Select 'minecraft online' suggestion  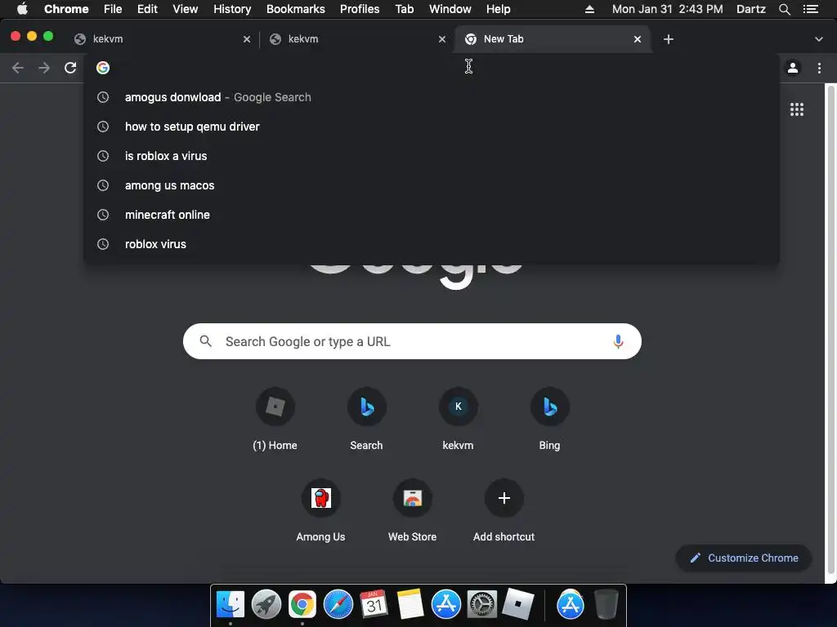tap(432, 215)
